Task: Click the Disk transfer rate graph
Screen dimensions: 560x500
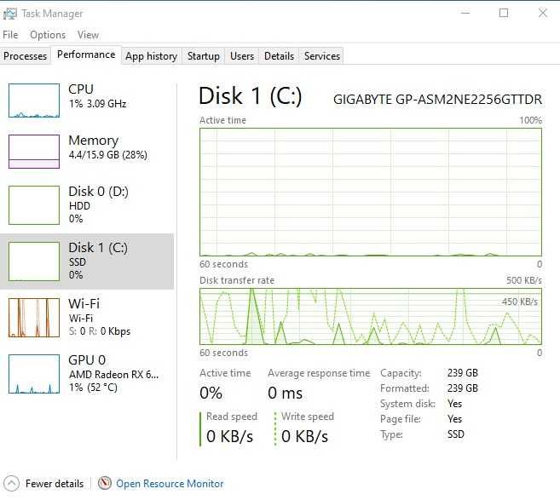Action: click(x=370, y=317)
